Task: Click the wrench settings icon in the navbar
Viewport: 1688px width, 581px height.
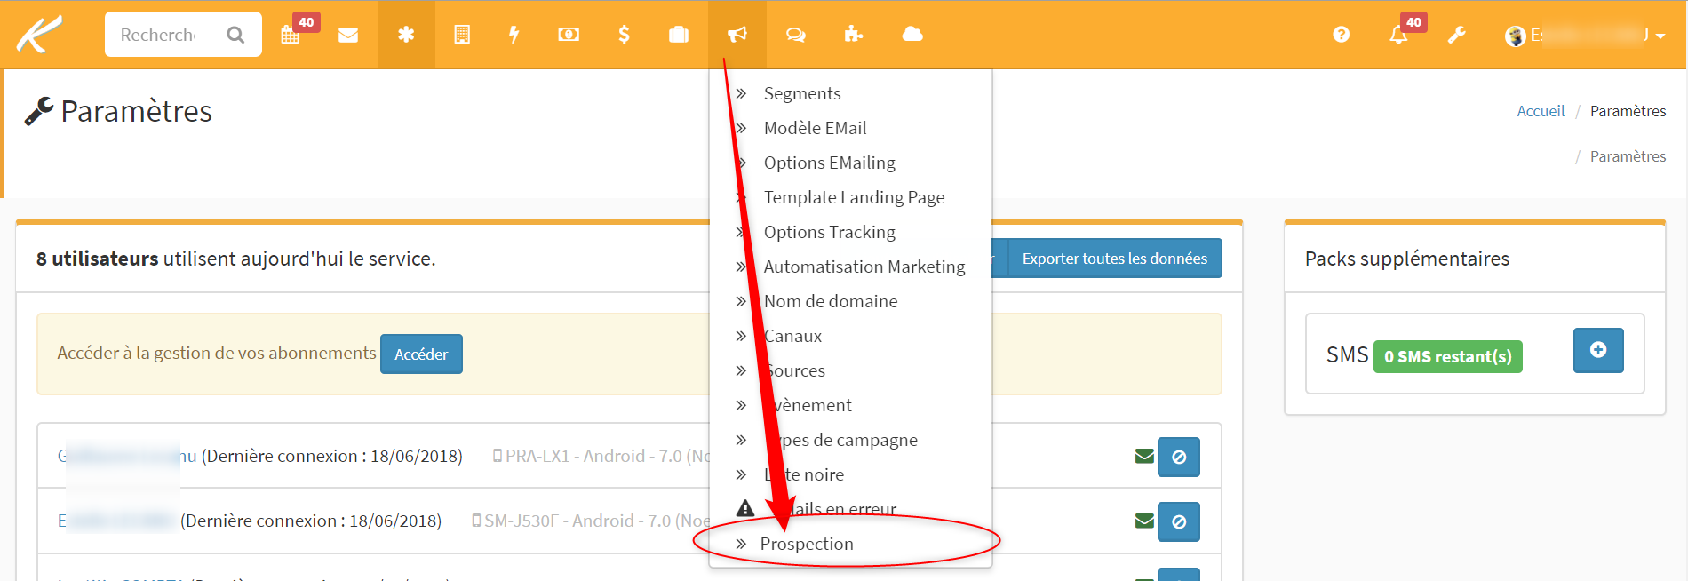Action: pyautogui.click(x=1456, y=35)
